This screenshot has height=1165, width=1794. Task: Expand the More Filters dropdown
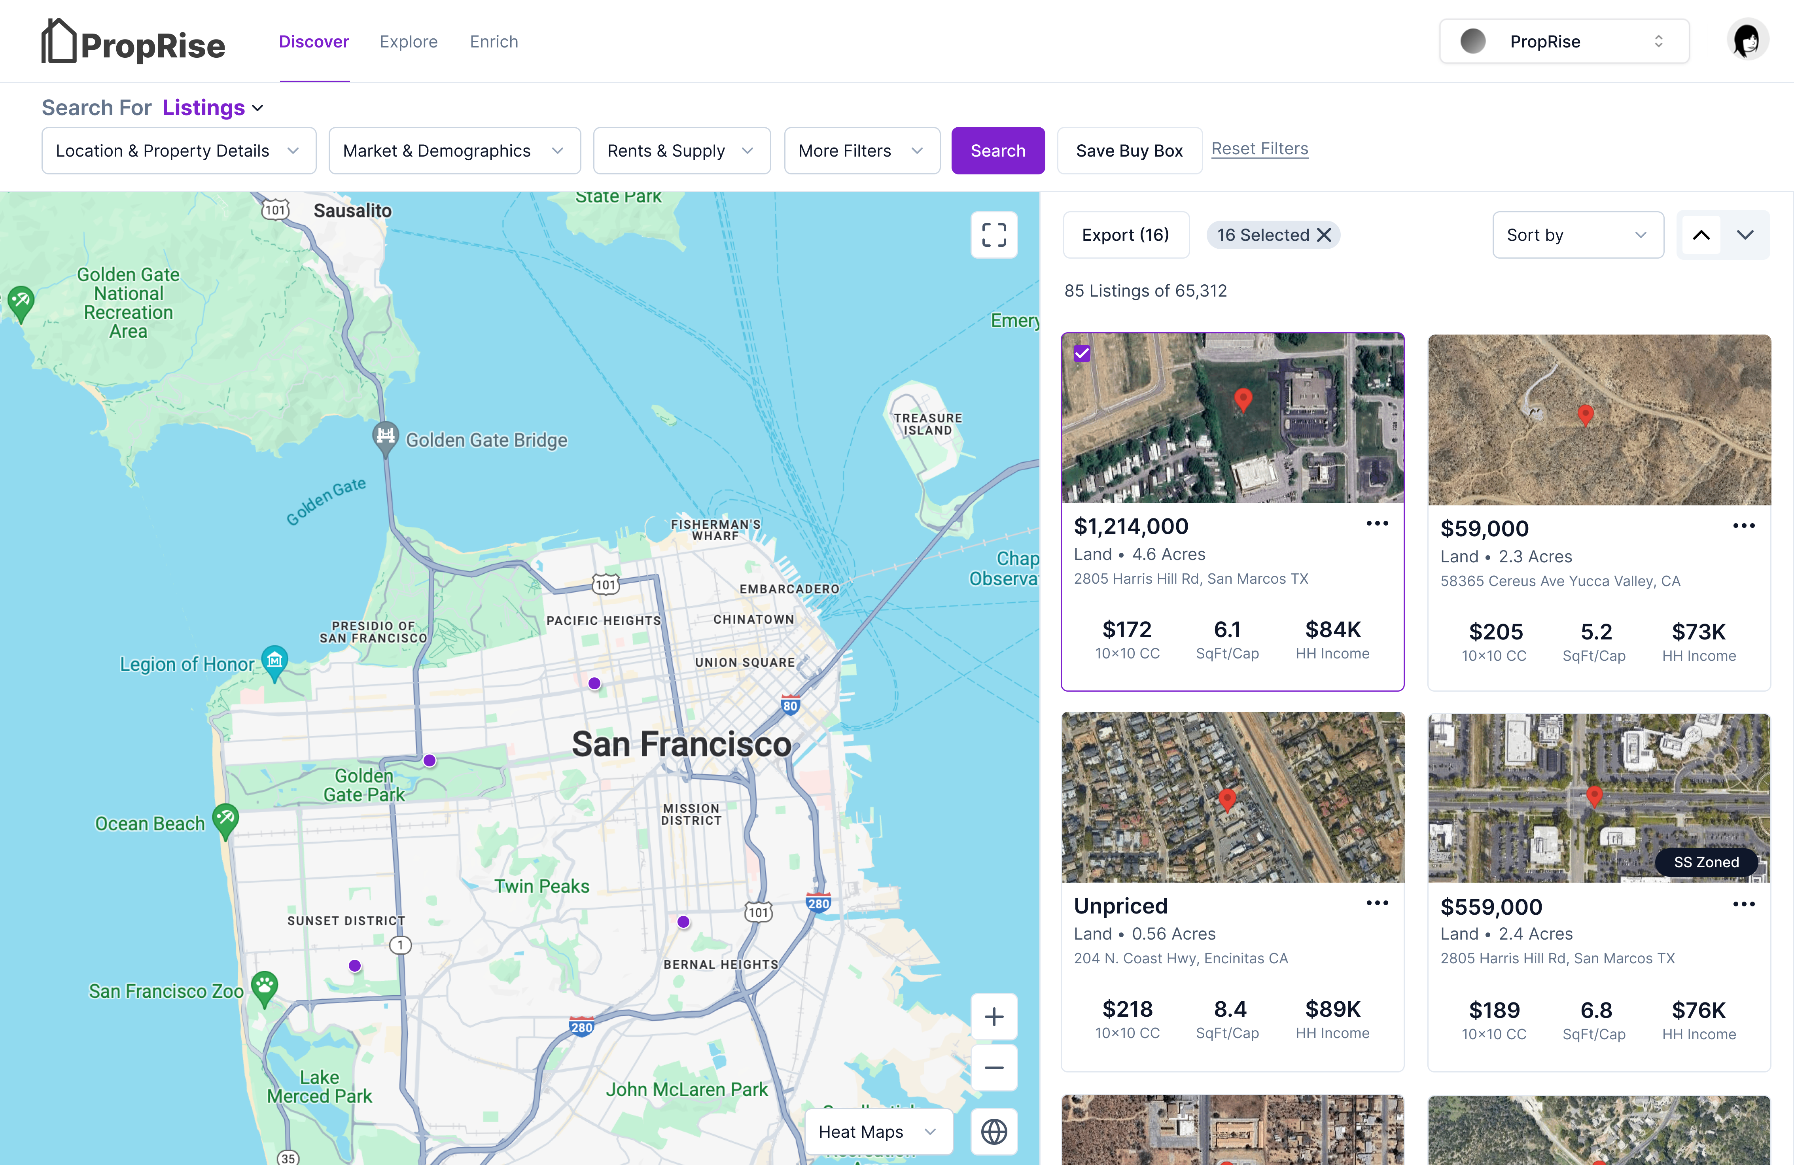pyautogui.click(x=861, y=151)
